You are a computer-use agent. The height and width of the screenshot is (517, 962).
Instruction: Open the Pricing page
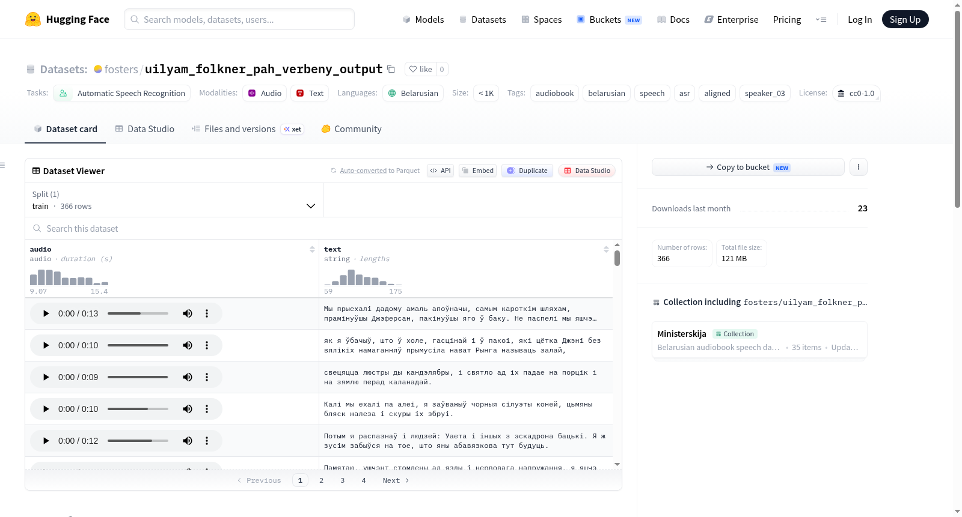coord(787,19)
